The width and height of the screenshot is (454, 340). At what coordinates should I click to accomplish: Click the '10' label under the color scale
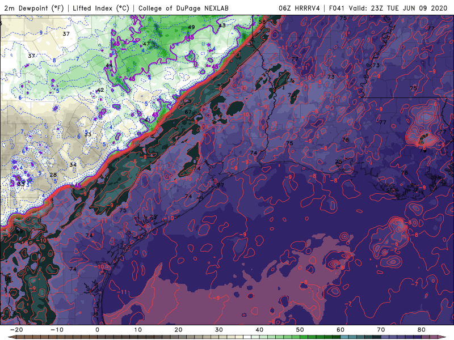(x=138, y=330)
